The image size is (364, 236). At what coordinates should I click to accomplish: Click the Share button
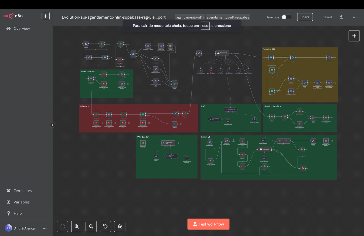tap(305, 17)
